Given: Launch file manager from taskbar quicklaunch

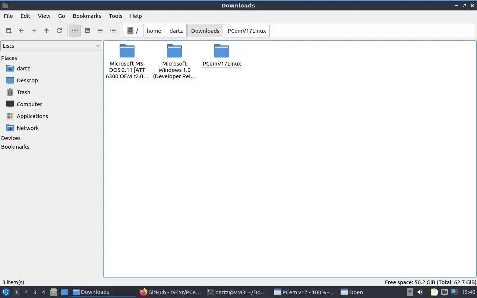Looking at the screenshot, I should (x=54, y=292).
